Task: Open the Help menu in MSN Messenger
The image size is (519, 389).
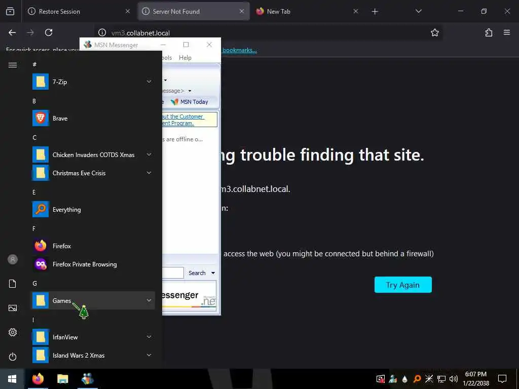Action: click(185, 58)
